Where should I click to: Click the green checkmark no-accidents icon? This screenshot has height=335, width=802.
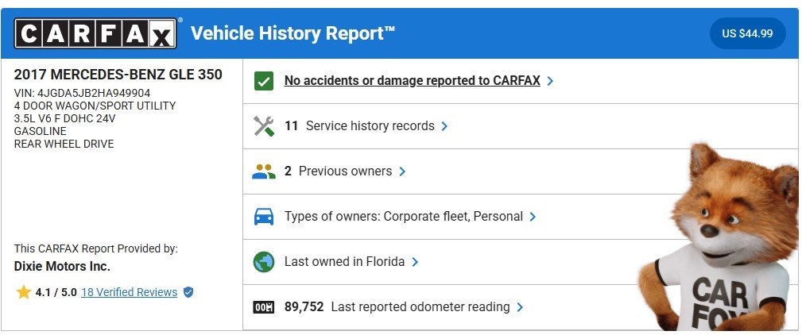point(263,81)
